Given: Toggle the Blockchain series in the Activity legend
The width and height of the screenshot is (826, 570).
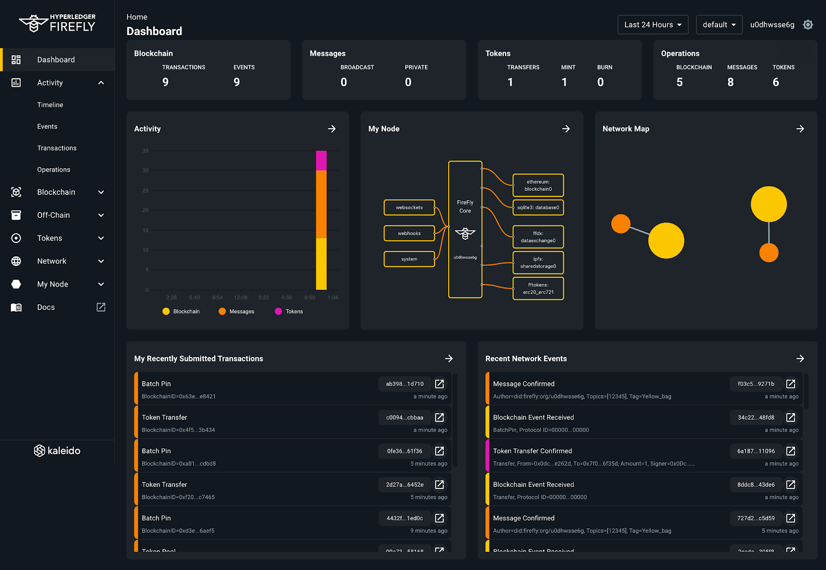Looking at the screenshot, I should click(181, 311).
